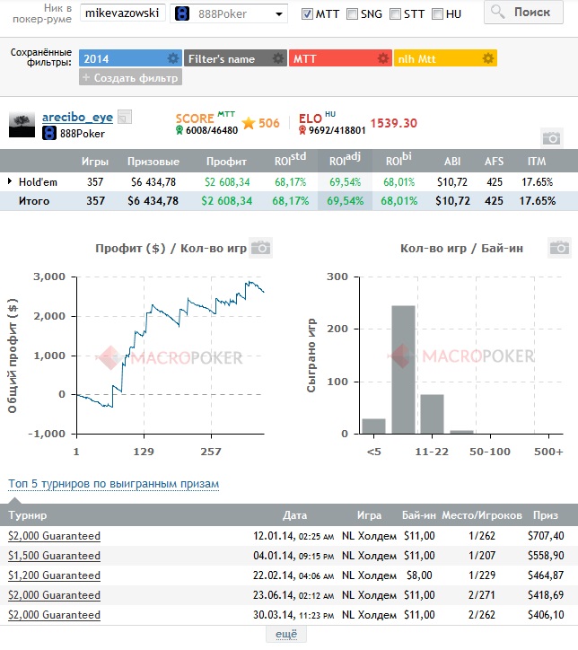The image size is (578, 650).
Task: Click camera icon above the stats table
Action: click(x=552, y=138)
